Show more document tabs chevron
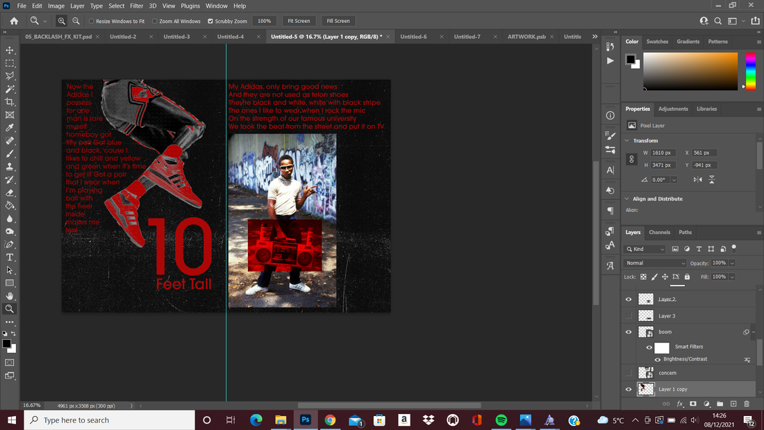Viewport: 764px width, 430px height. pyautogui.click(x=595, y=37)
